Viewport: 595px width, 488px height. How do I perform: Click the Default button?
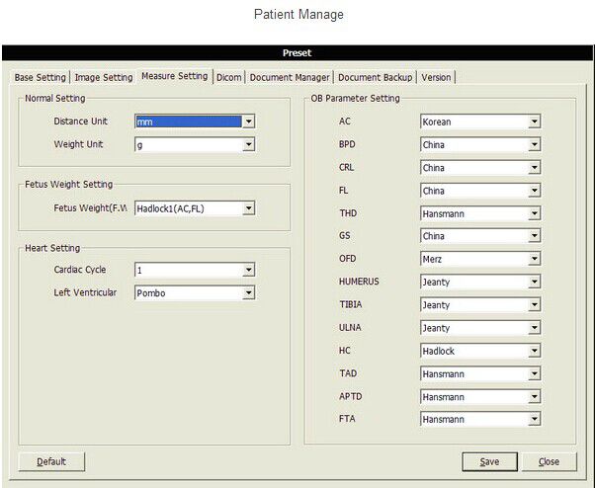point(51,461)
